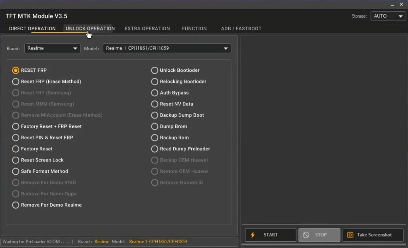Pick Backup Dump Boot operation
408x248 pixels.
[155, 115]
